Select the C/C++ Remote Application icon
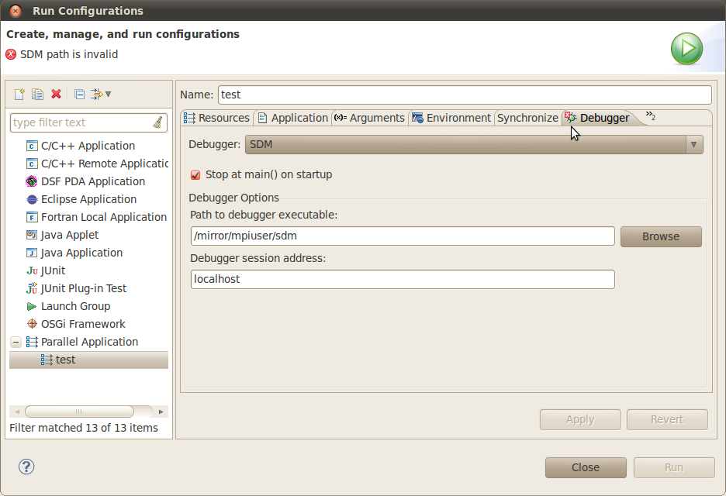 [x=32, y=164]
